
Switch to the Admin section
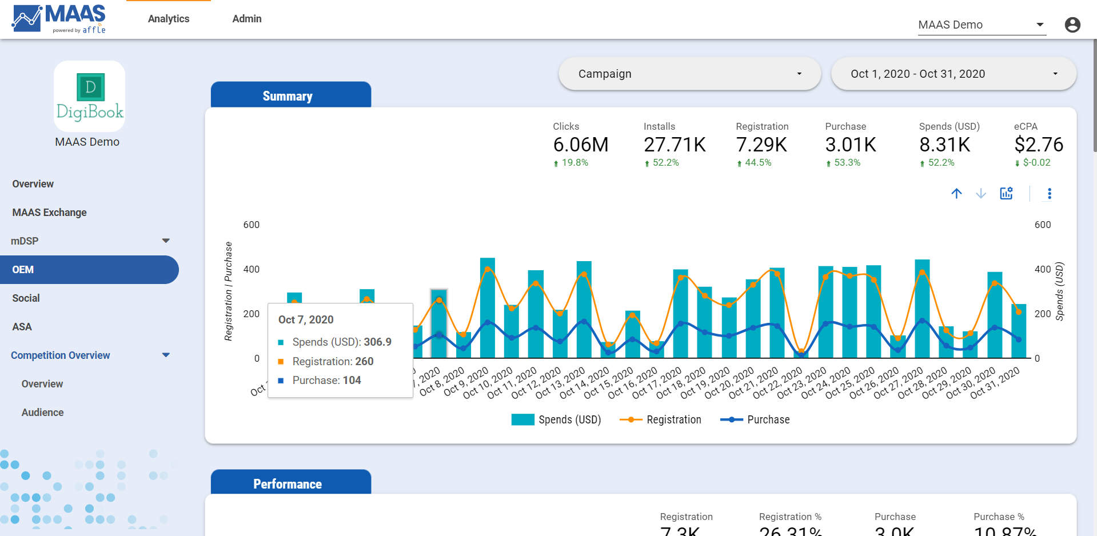pos(246,18)
